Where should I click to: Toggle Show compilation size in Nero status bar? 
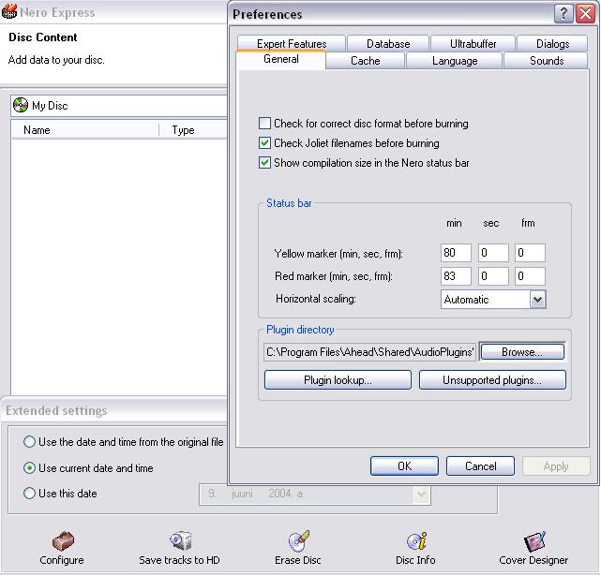click(264, 162)
